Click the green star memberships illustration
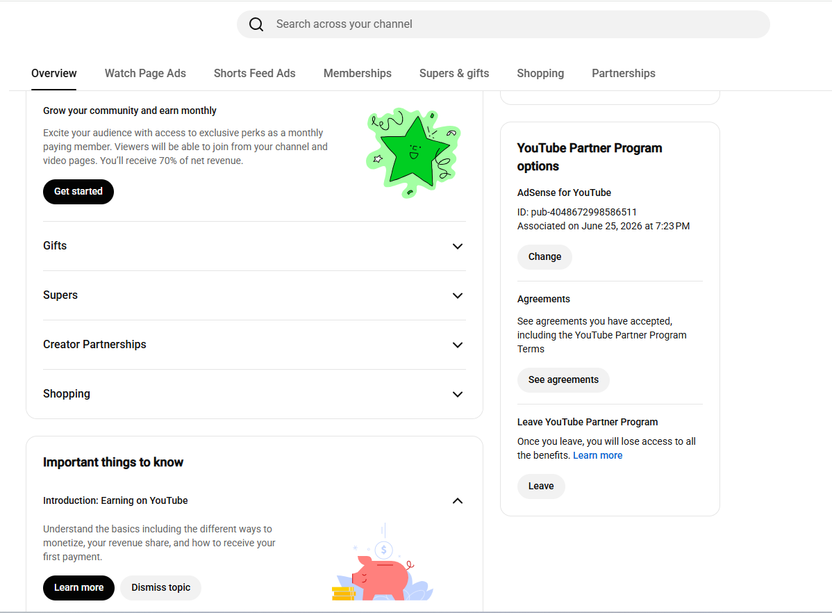The image size is (832, 613). click(413, 153)
